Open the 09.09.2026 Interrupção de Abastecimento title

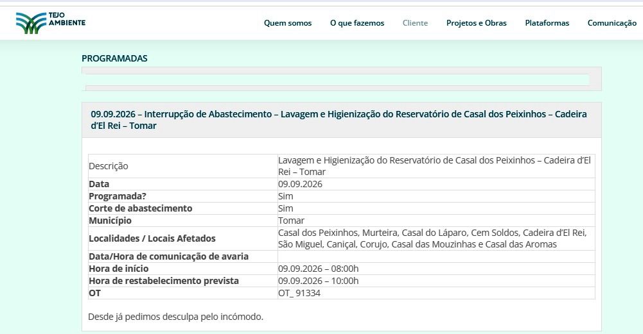click(x=339, y=120)
